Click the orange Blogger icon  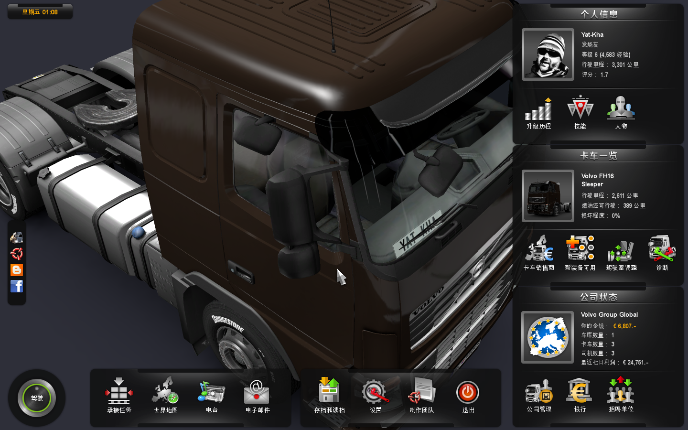coord(17,270)
